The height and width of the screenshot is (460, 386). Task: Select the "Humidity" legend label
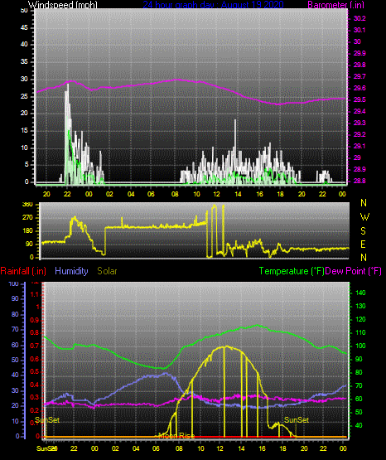pos(71,271)
